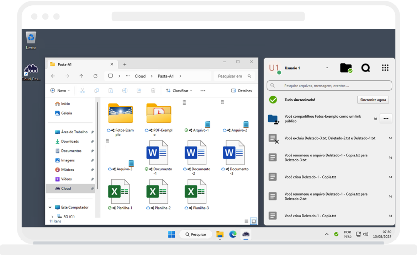Click the Delete trash icon in toolbar
Screen dimensions: 417x256
153,91
